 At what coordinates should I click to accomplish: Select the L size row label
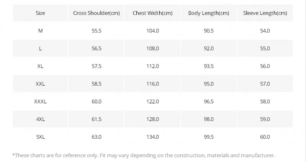pos(40,49)
